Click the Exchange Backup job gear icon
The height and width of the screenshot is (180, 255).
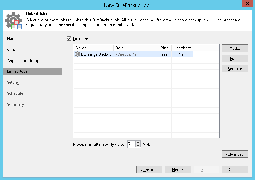click(78, 54)
